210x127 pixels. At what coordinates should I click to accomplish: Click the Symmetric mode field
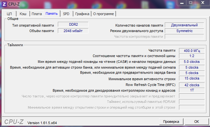184,31
